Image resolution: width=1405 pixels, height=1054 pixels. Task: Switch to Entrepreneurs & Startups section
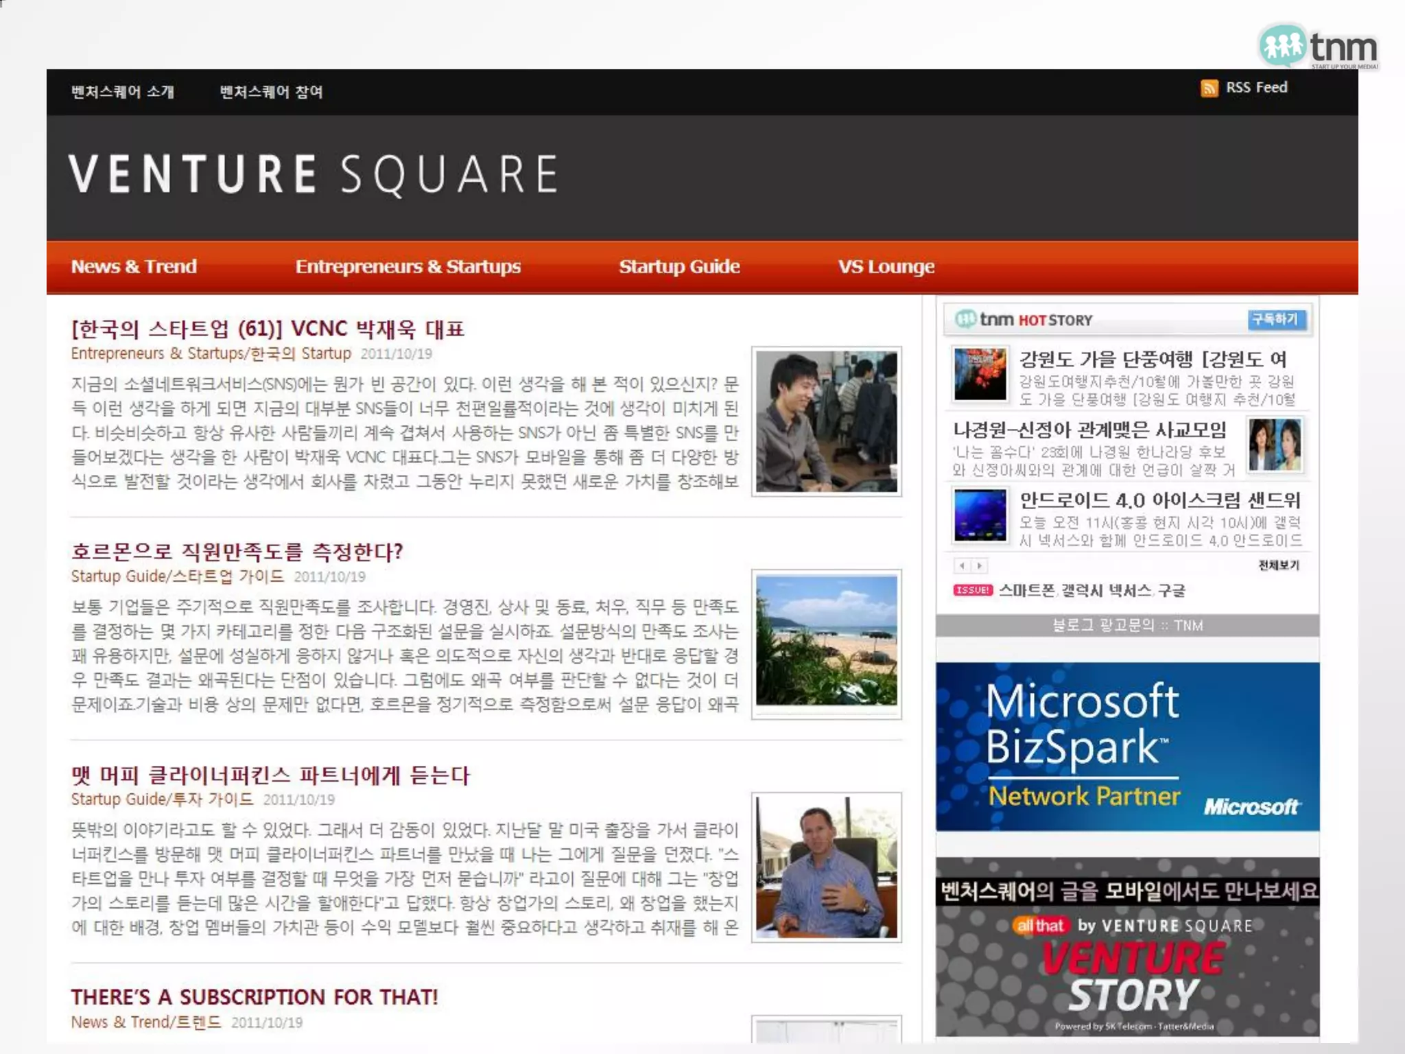(408, 266)
